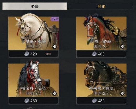Click the horse badge icon on 镇岳雷 card

(x=122, y=94)
